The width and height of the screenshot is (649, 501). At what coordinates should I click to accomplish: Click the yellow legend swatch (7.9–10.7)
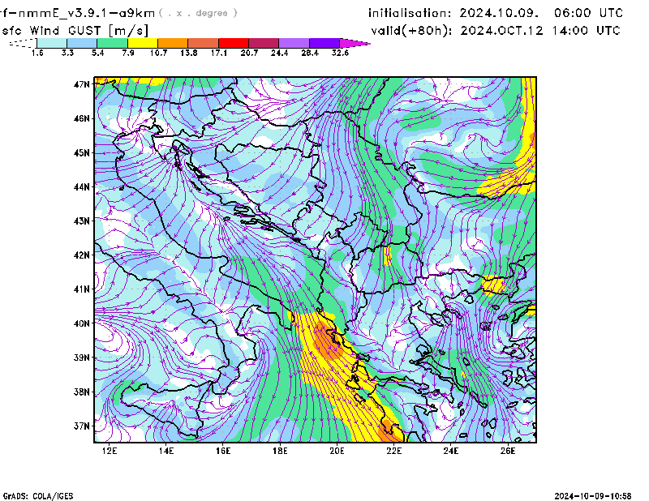[143, 43]
